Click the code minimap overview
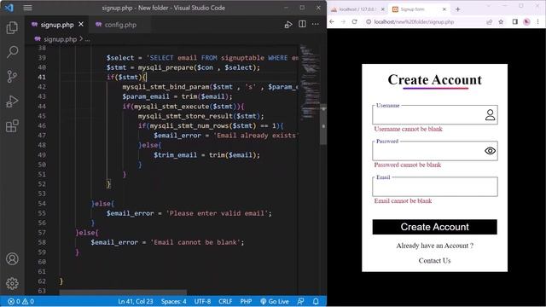Image resolution: width=546 pixels, height=307 pixels. tap(309, 82)
